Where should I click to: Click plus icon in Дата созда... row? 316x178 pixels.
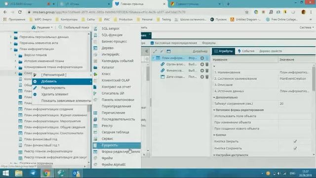point(202,77)
